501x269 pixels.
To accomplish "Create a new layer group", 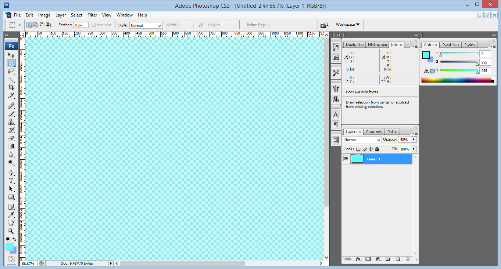I will [x=387, y=259].
